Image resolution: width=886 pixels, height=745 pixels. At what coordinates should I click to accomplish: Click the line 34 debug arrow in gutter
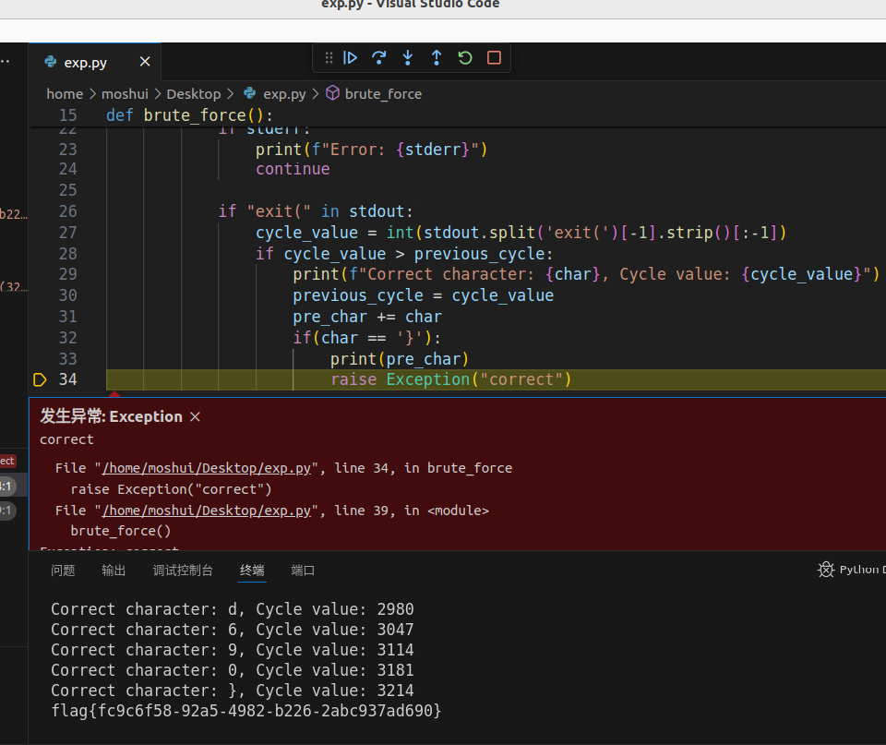click(40, 379)
